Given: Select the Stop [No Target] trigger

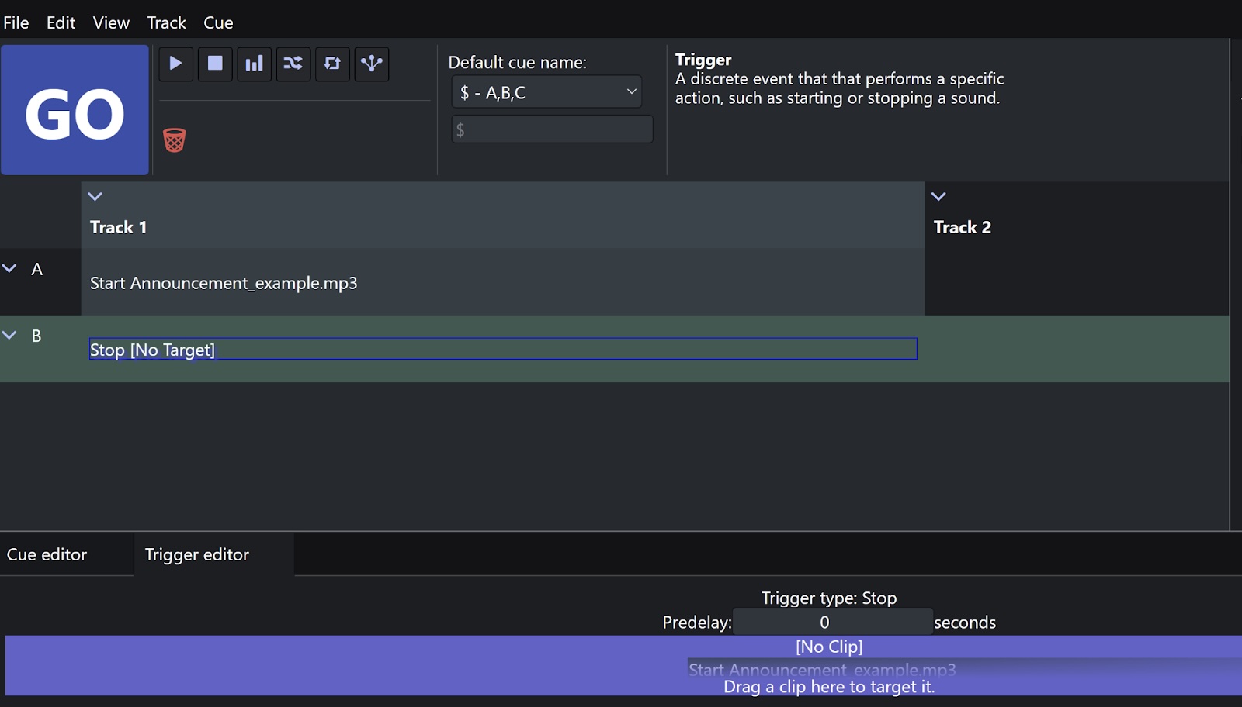Looking at the screenshot, I should click(503, 349).
